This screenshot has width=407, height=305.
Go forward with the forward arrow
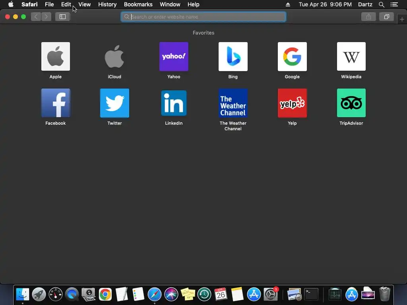(46, 17)
